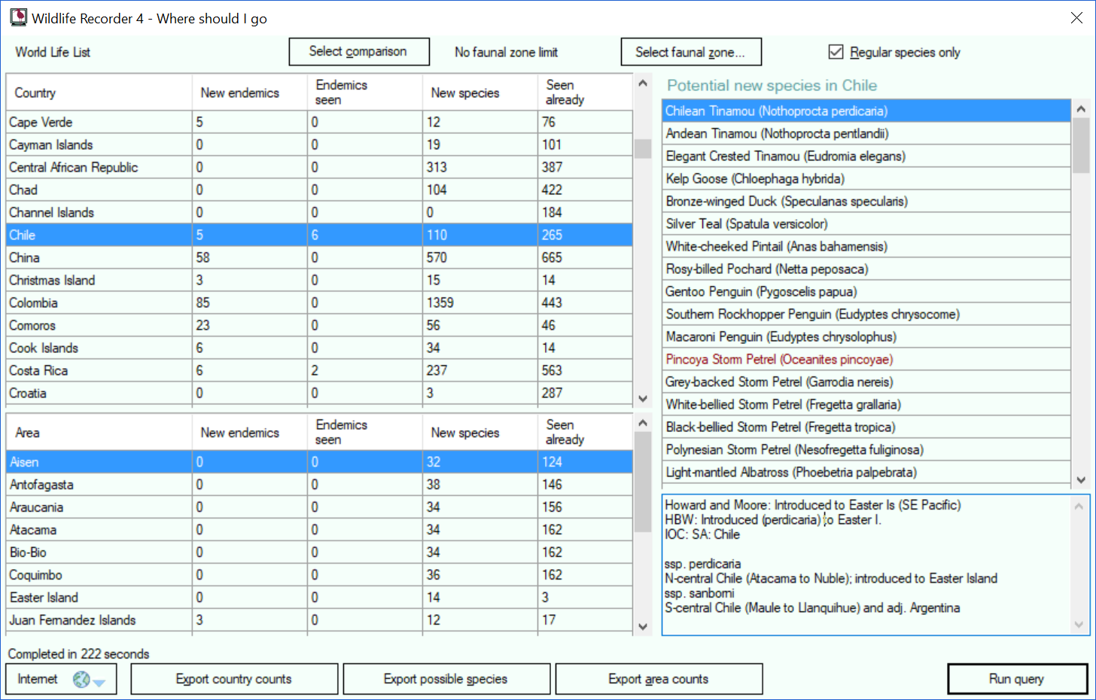Select Southern Rockhopper Penguin entry

[866, 314]
